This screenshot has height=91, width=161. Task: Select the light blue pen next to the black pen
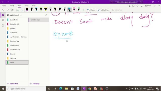[36, 10]
